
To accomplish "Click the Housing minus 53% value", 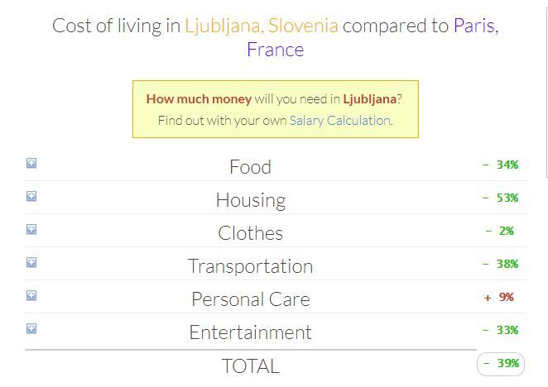I will tap(501, 198).
